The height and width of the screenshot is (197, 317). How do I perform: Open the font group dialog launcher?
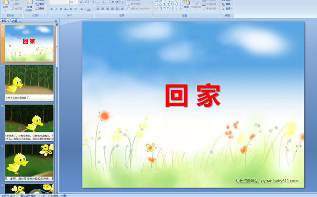point(92,15)
